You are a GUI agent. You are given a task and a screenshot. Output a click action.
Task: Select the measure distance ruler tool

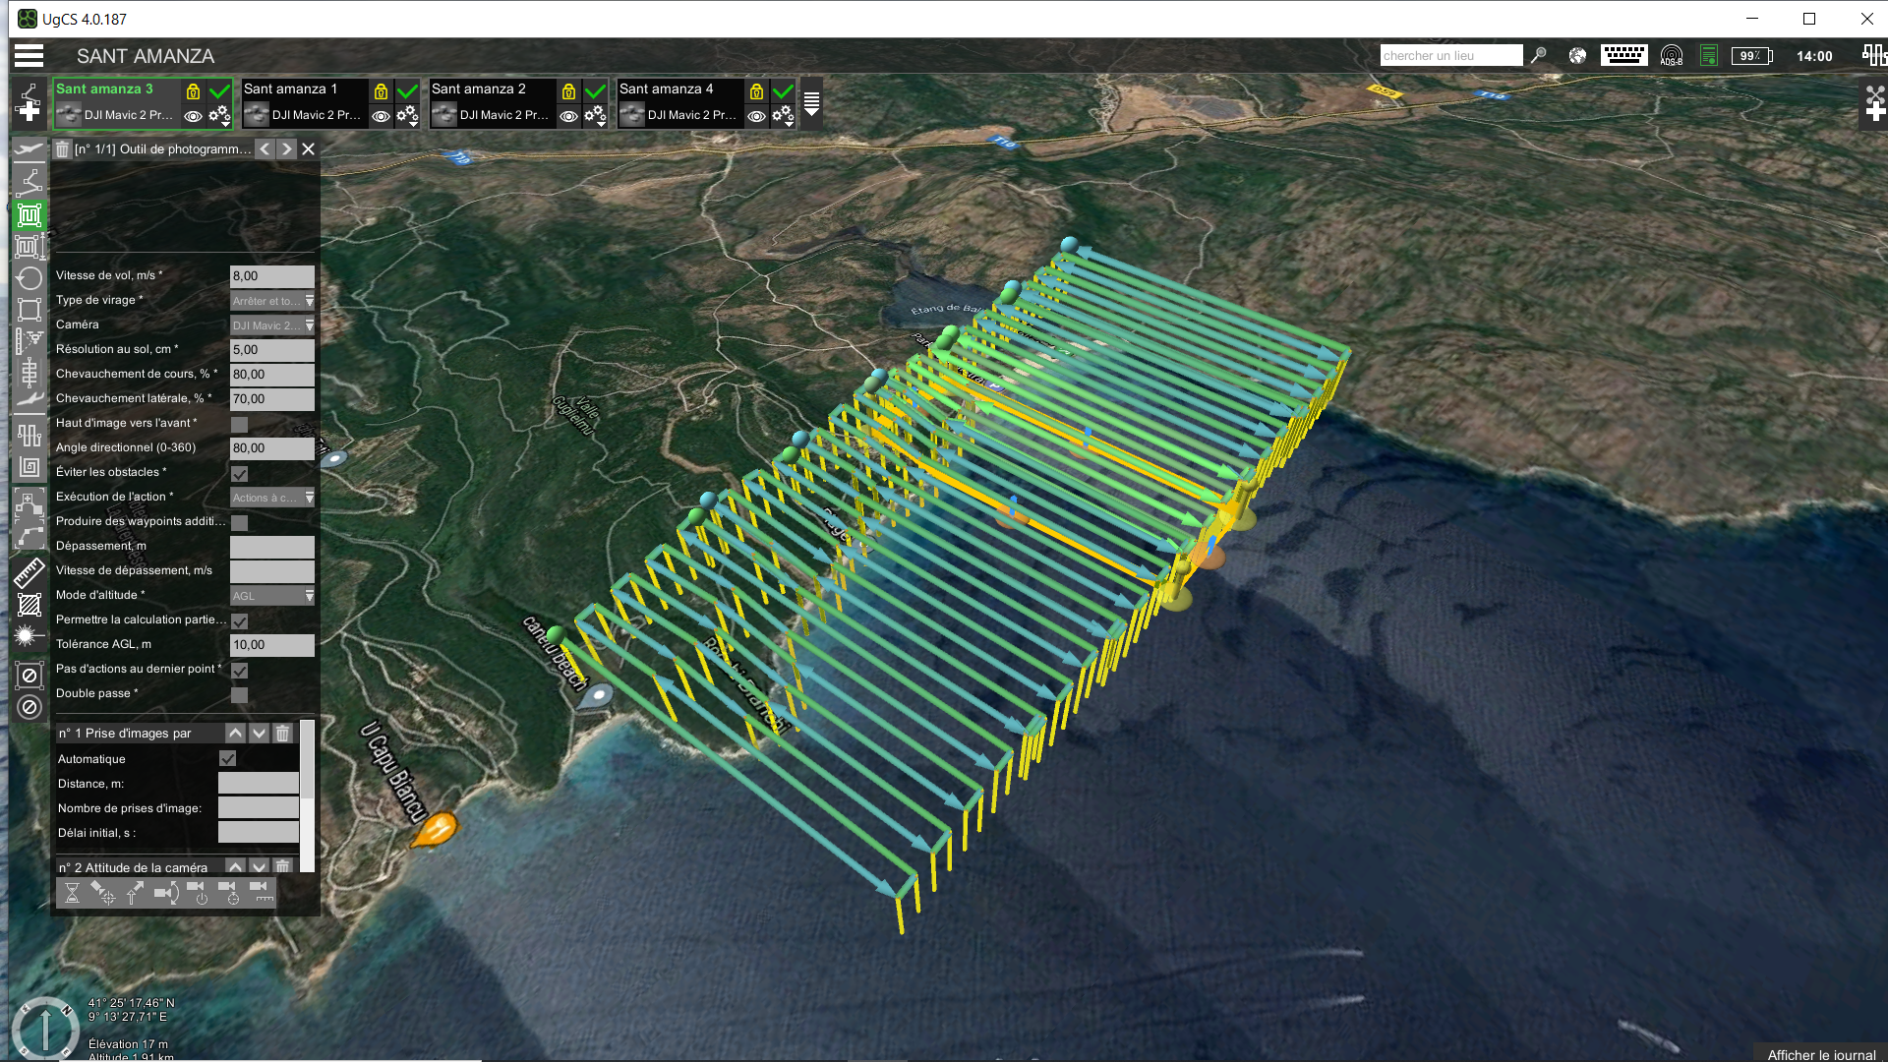point(29,572)
